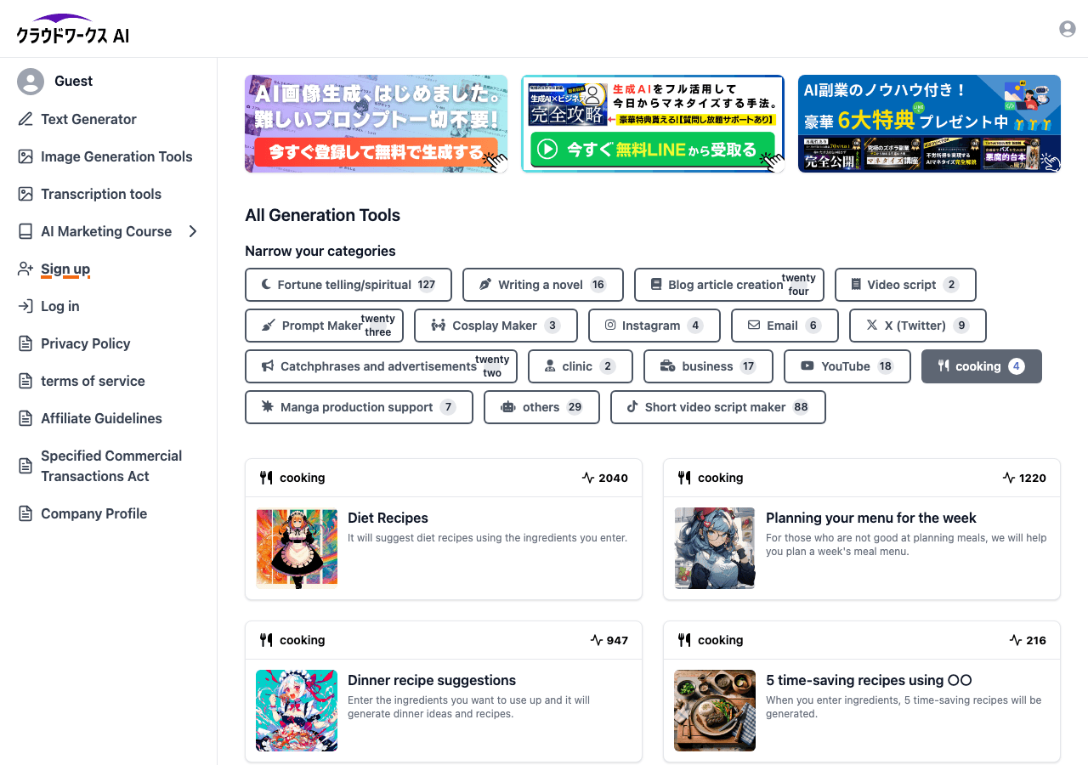Click the login arrow icon beside Log in
The height and width of the screenshot is (765, 1088).
point(25,306)
